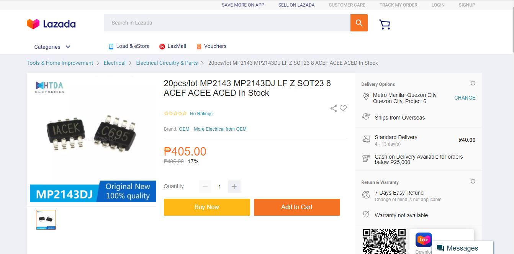Viewport: 514px width, 254px height.
Task: Share this product via share icon
Action: [334, 108]
